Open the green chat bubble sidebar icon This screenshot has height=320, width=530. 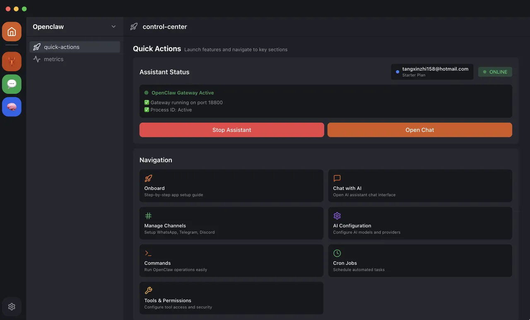click(12, 84)
